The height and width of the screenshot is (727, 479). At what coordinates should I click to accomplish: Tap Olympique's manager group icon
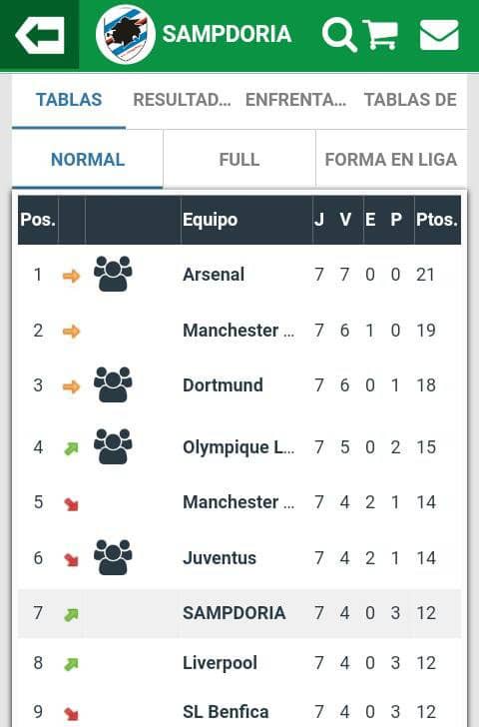coord(113,446)
